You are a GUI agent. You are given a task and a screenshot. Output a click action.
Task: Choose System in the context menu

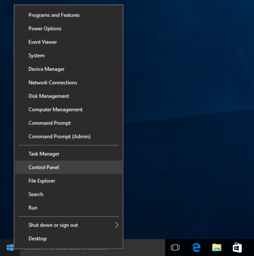pos(36,56)
